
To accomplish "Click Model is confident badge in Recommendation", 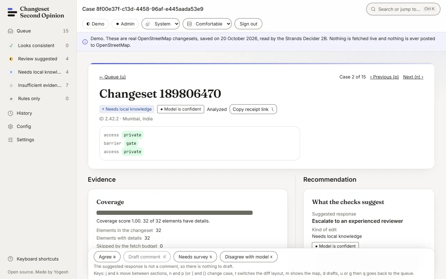I will tap(336, 246).
